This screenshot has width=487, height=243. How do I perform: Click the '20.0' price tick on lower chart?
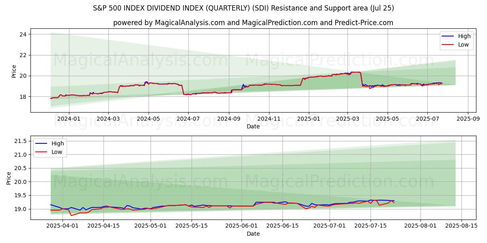click(21, 182)
